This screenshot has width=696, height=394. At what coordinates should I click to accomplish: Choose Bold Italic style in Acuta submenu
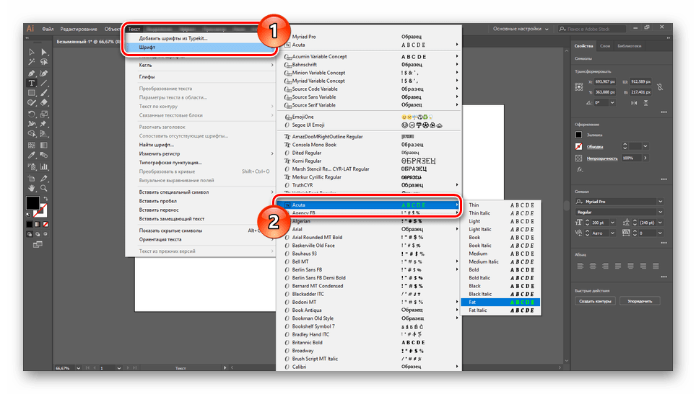coord(500,278)
